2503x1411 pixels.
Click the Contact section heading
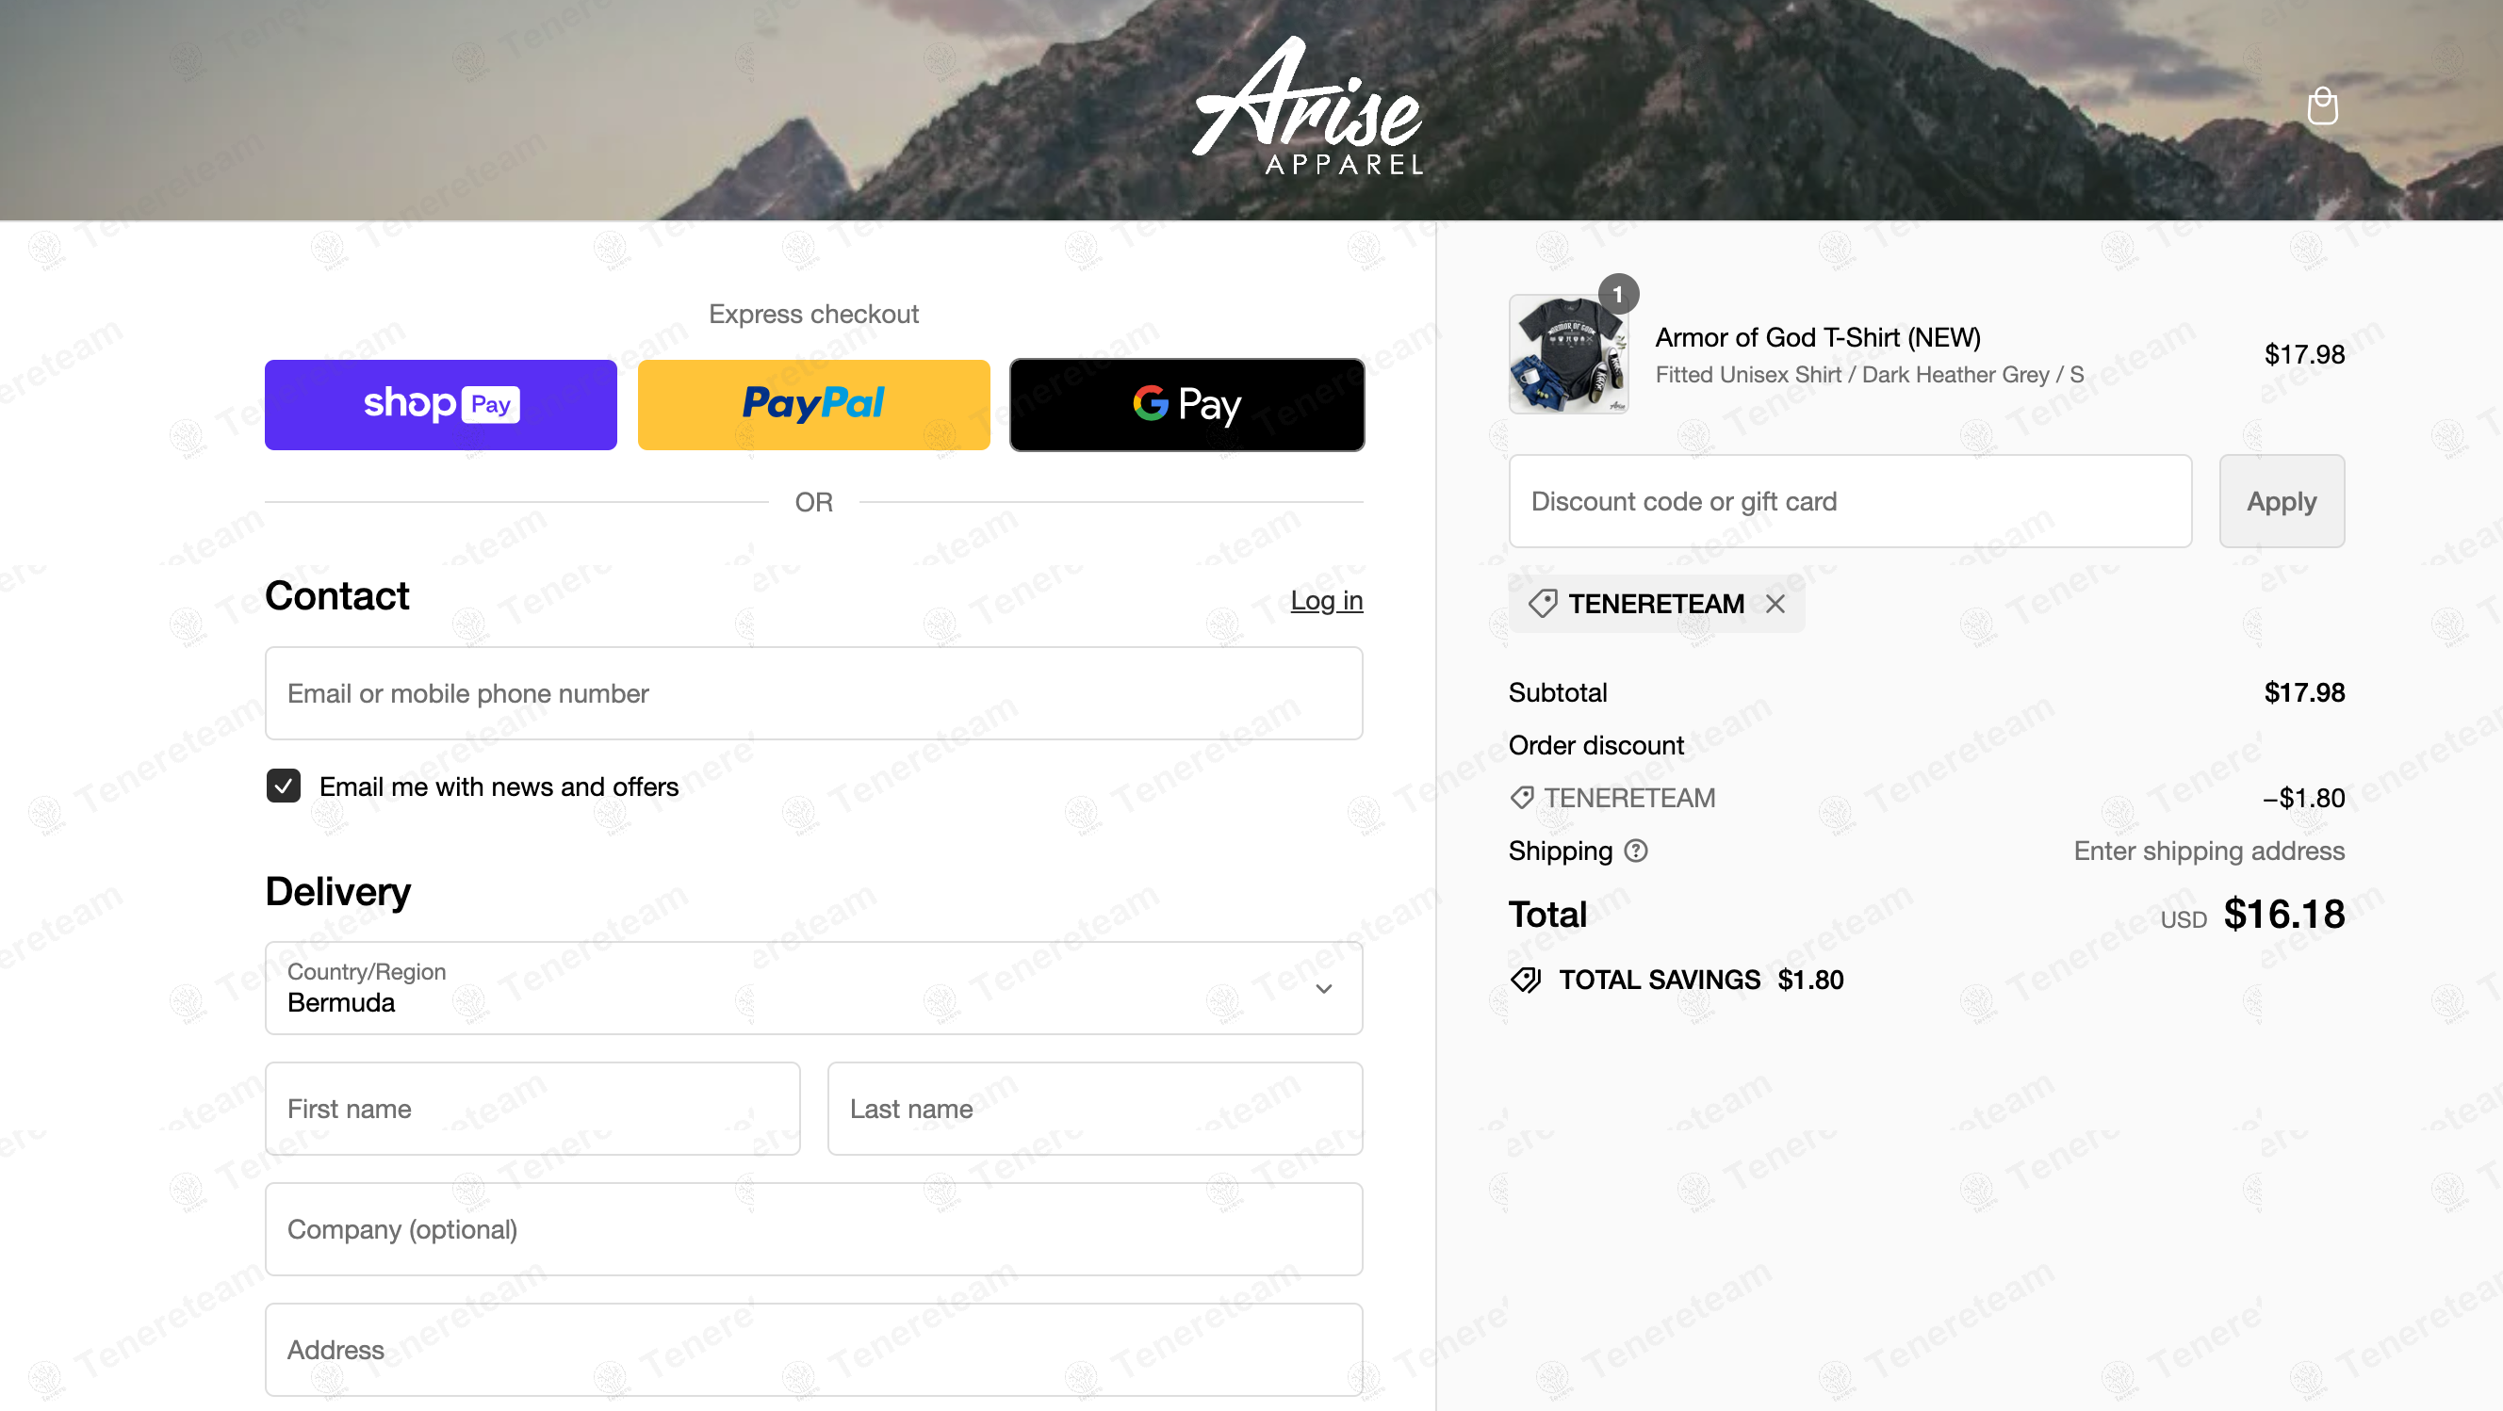[x=337, y=595]
